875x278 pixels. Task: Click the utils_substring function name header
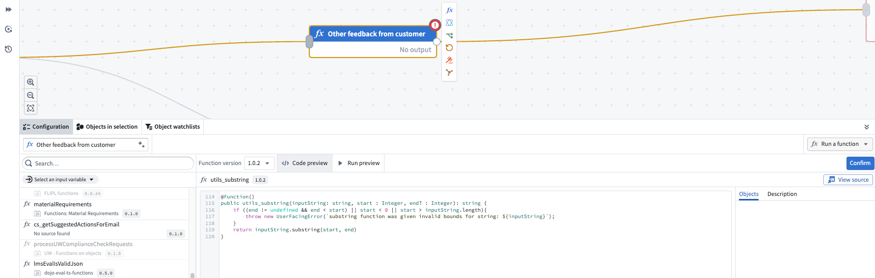coord(230,180)
